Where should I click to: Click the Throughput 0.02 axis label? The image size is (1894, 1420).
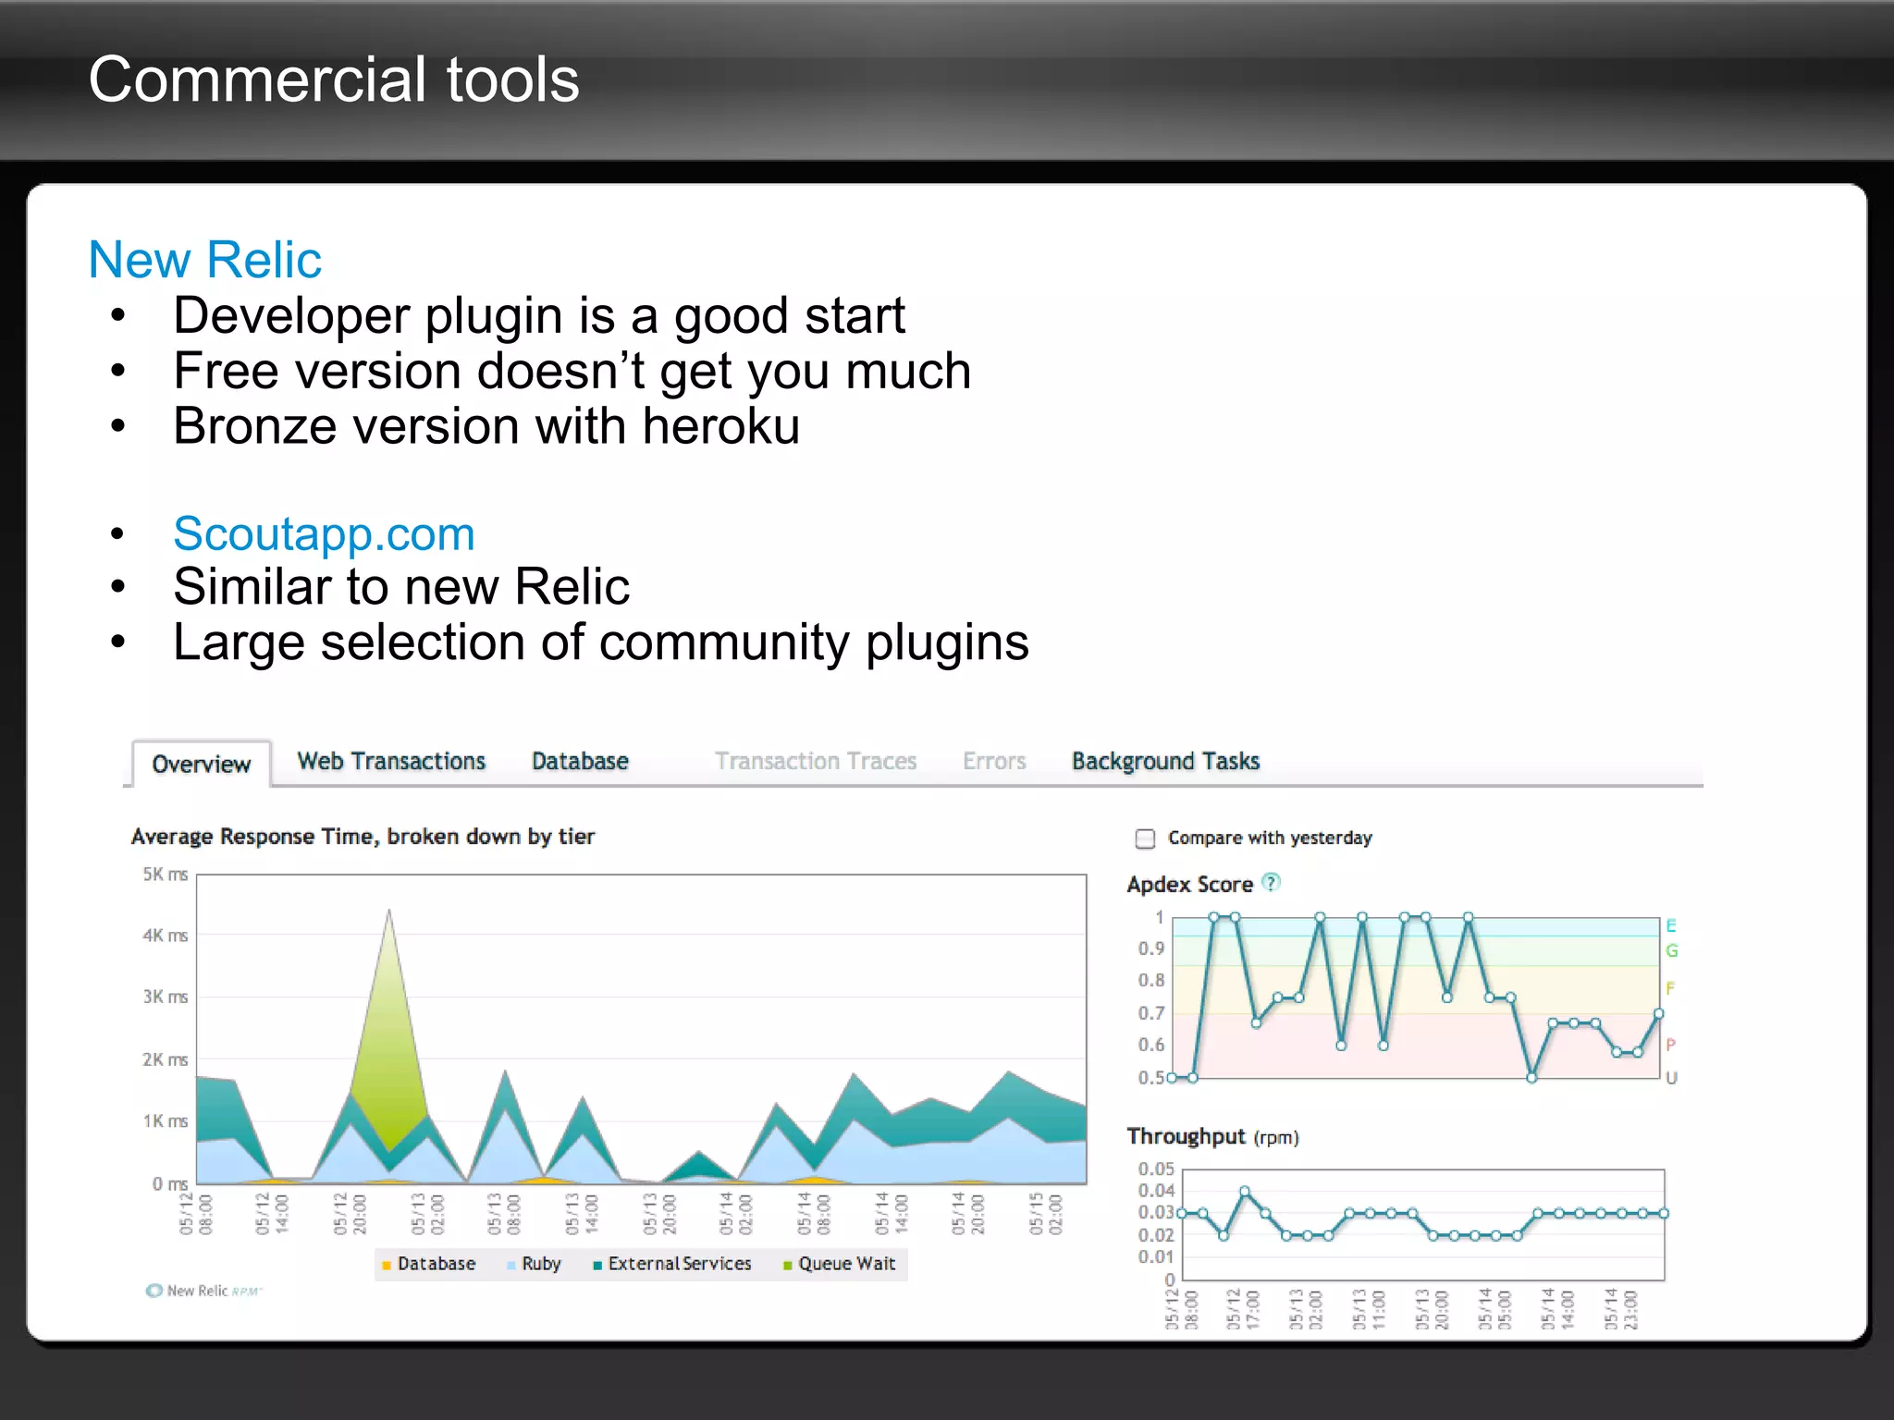point(1156,1235)
